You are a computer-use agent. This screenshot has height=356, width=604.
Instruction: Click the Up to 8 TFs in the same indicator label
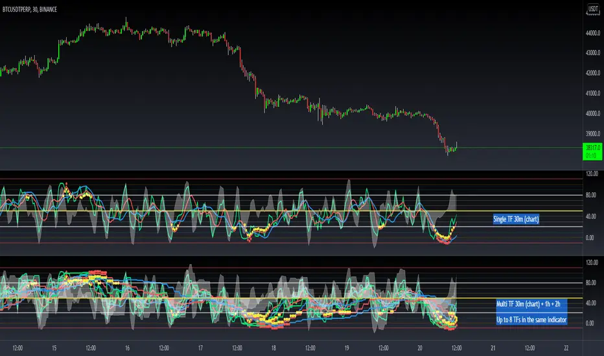coord(531,320)
